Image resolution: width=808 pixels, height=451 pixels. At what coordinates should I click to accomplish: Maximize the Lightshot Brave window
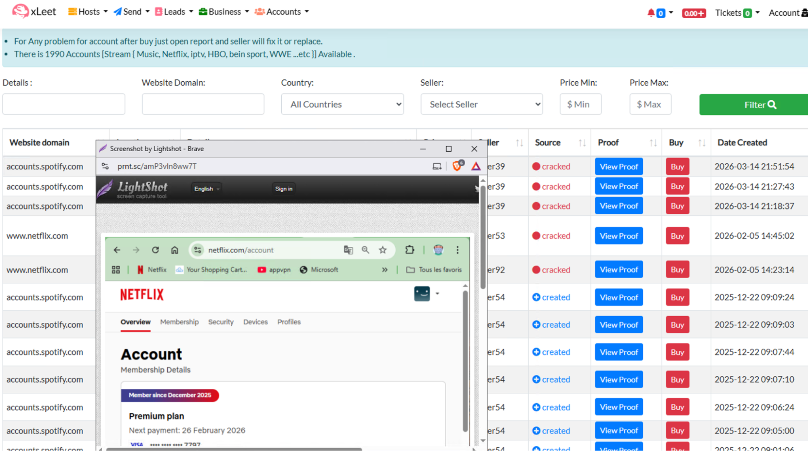coord(449,149)
